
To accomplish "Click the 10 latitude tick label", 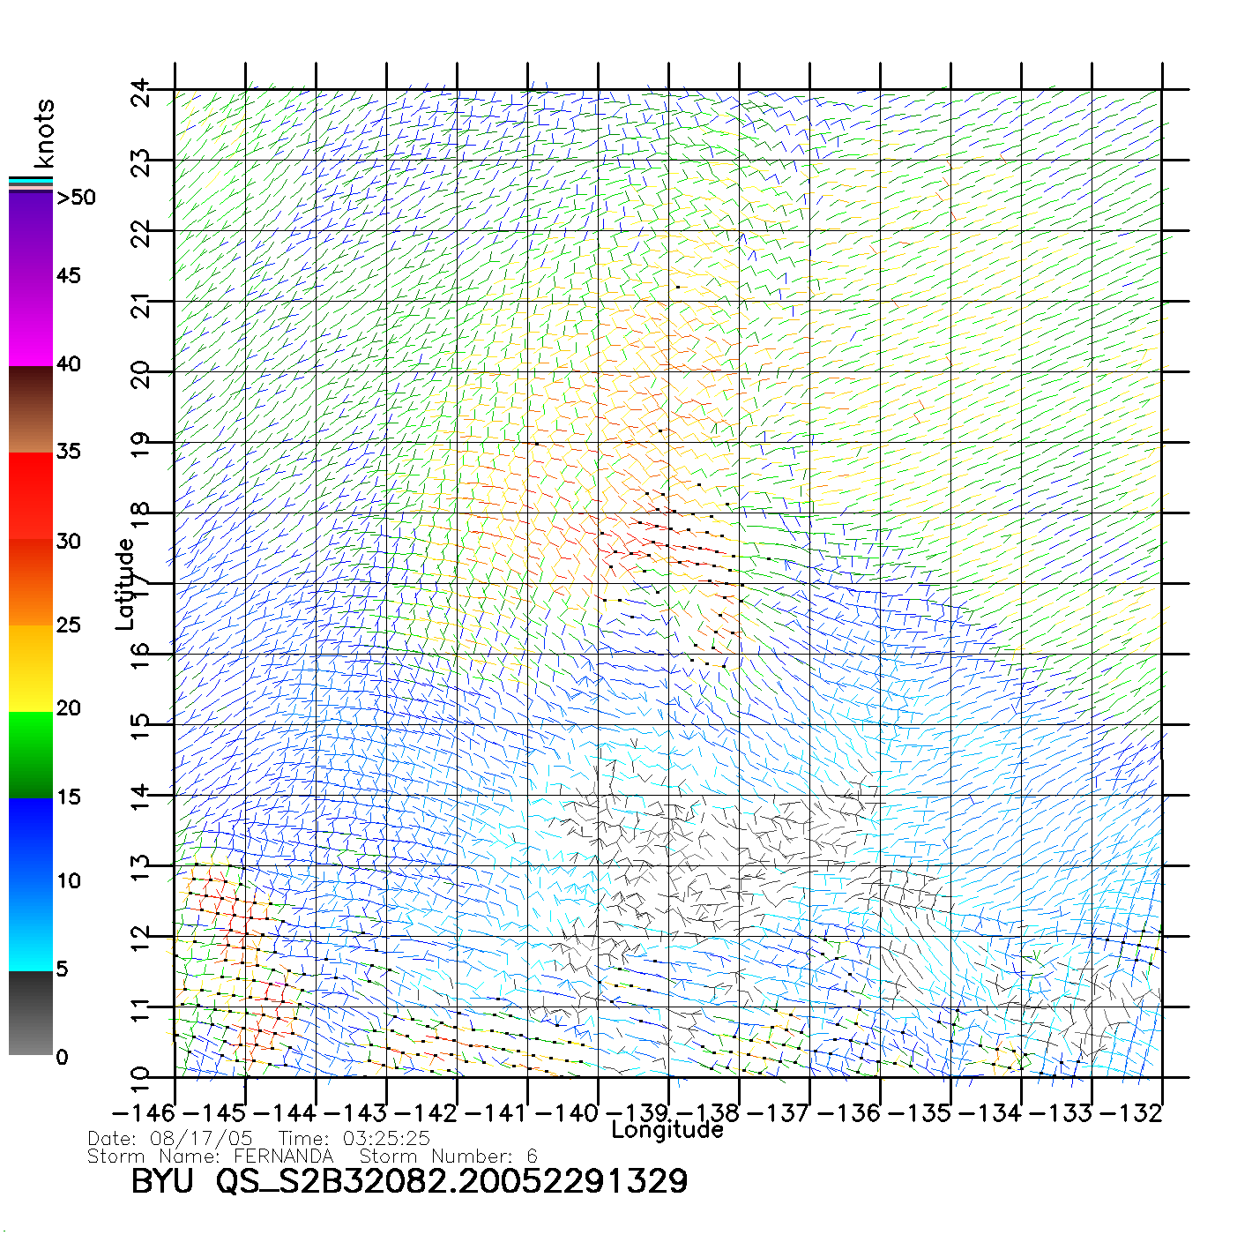I will [x=141, y=1078].
